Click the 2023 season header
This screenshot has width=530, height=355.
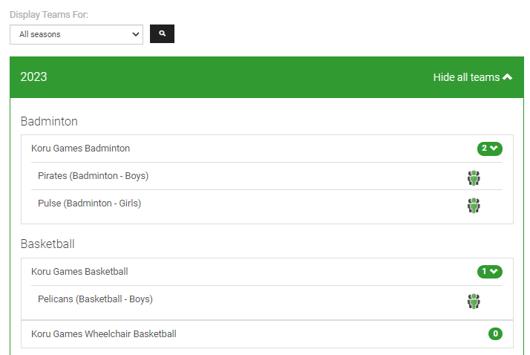coord(33,77)
